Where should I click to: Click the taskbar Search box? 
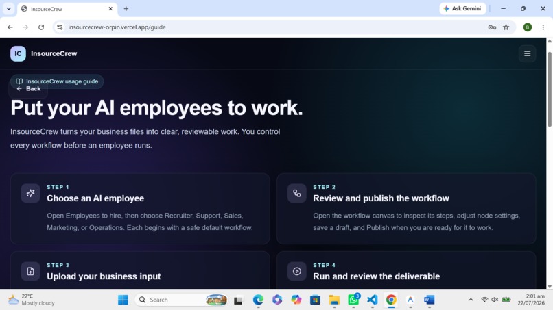tap(181, 300)
